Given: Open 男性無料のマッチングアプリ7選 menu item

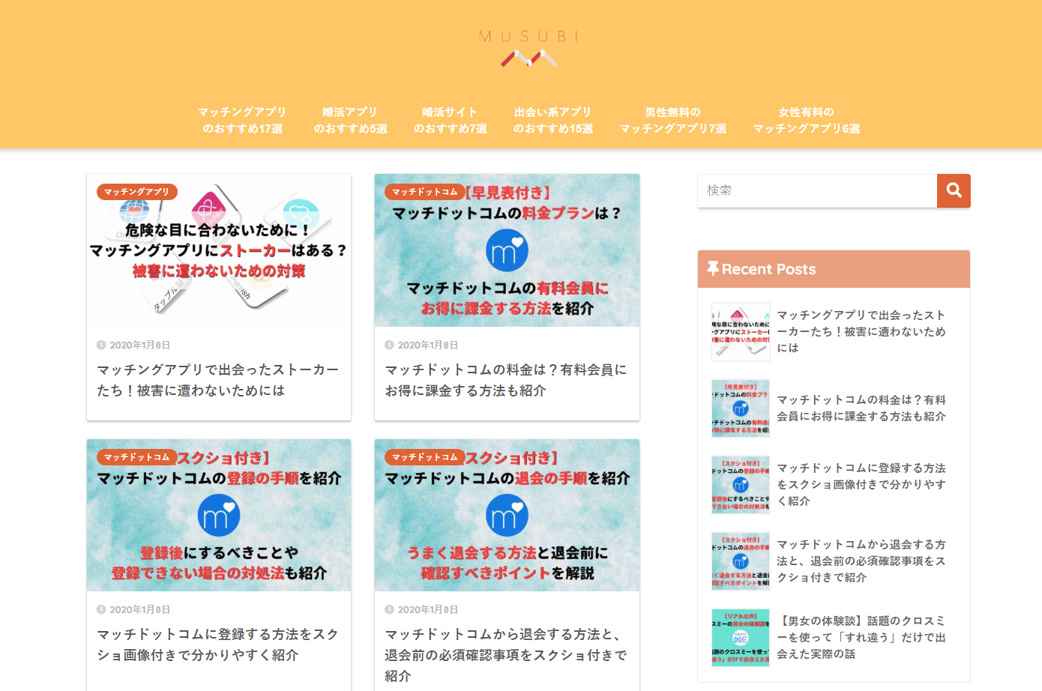Looking at the screenshot, I should (x=672, y=120).
